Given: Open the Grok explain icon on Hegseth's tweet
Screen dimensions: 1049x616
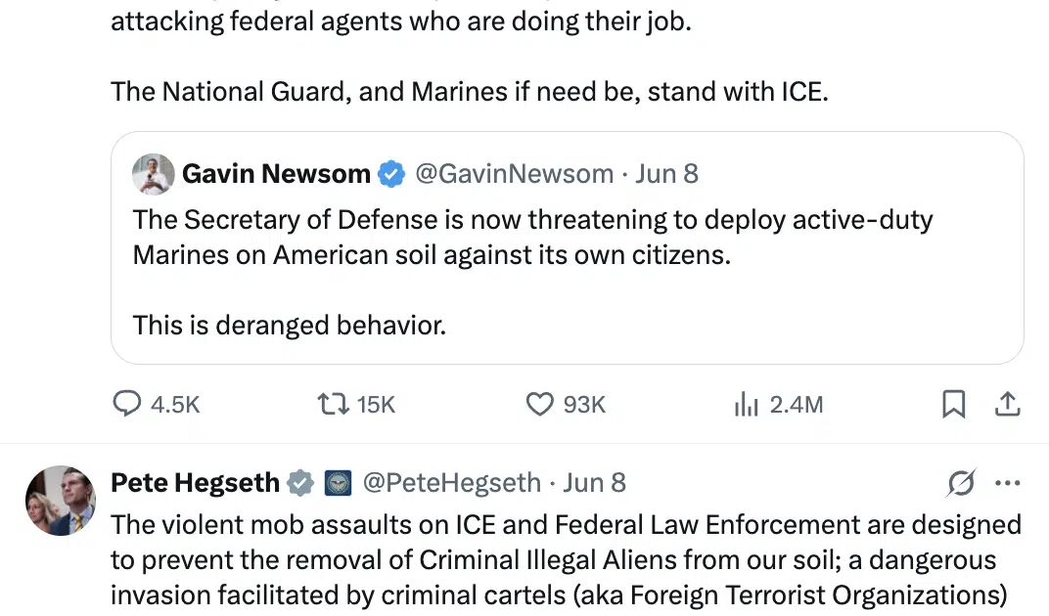Looking at the screenshot, I should 961,482.
